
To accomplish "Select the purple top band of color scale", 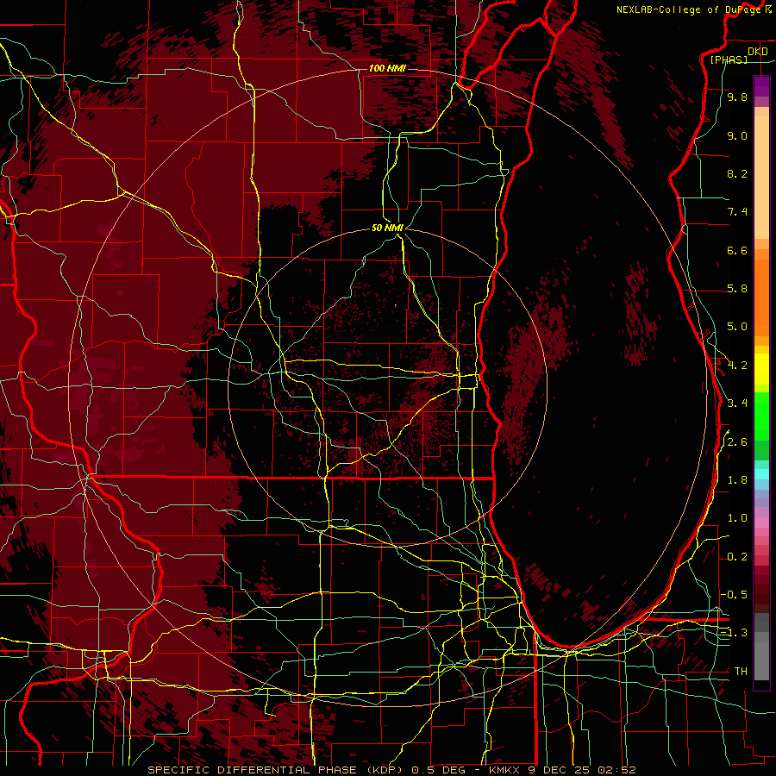I will (761, 86).
